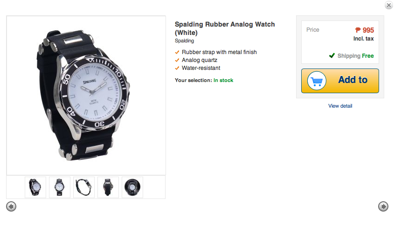This screenshot has height=226, width=394.
Task: Select third thumbnail showing side profile
Action: [84, 187]
